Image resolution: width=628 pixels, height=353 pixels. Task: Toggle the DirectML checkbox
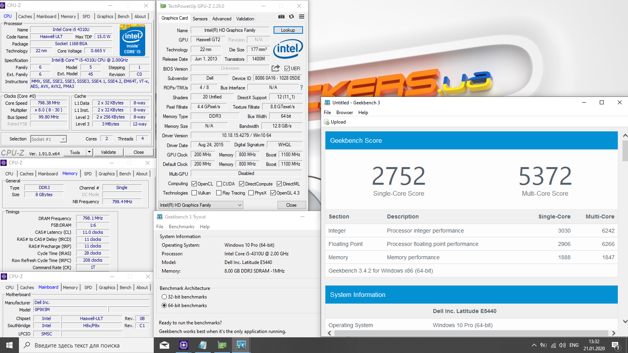pos(279,184)
